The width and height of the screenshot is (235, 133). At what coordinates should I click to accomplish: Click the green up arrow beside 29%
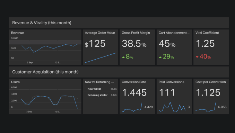click(160, 57)
